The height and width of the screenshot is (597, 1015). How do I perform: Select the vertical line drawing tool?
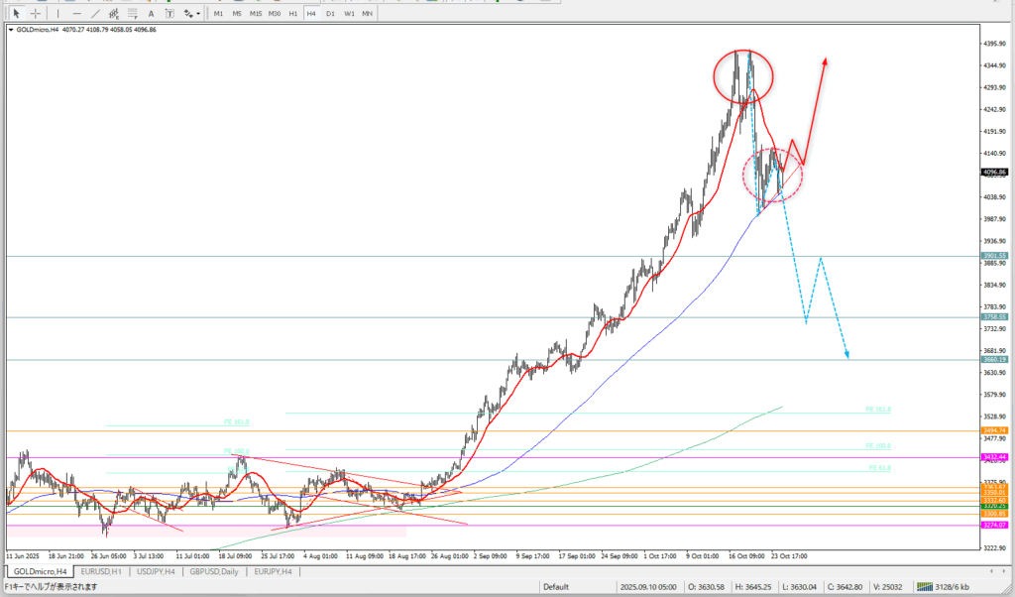click(x=59, y=13)
